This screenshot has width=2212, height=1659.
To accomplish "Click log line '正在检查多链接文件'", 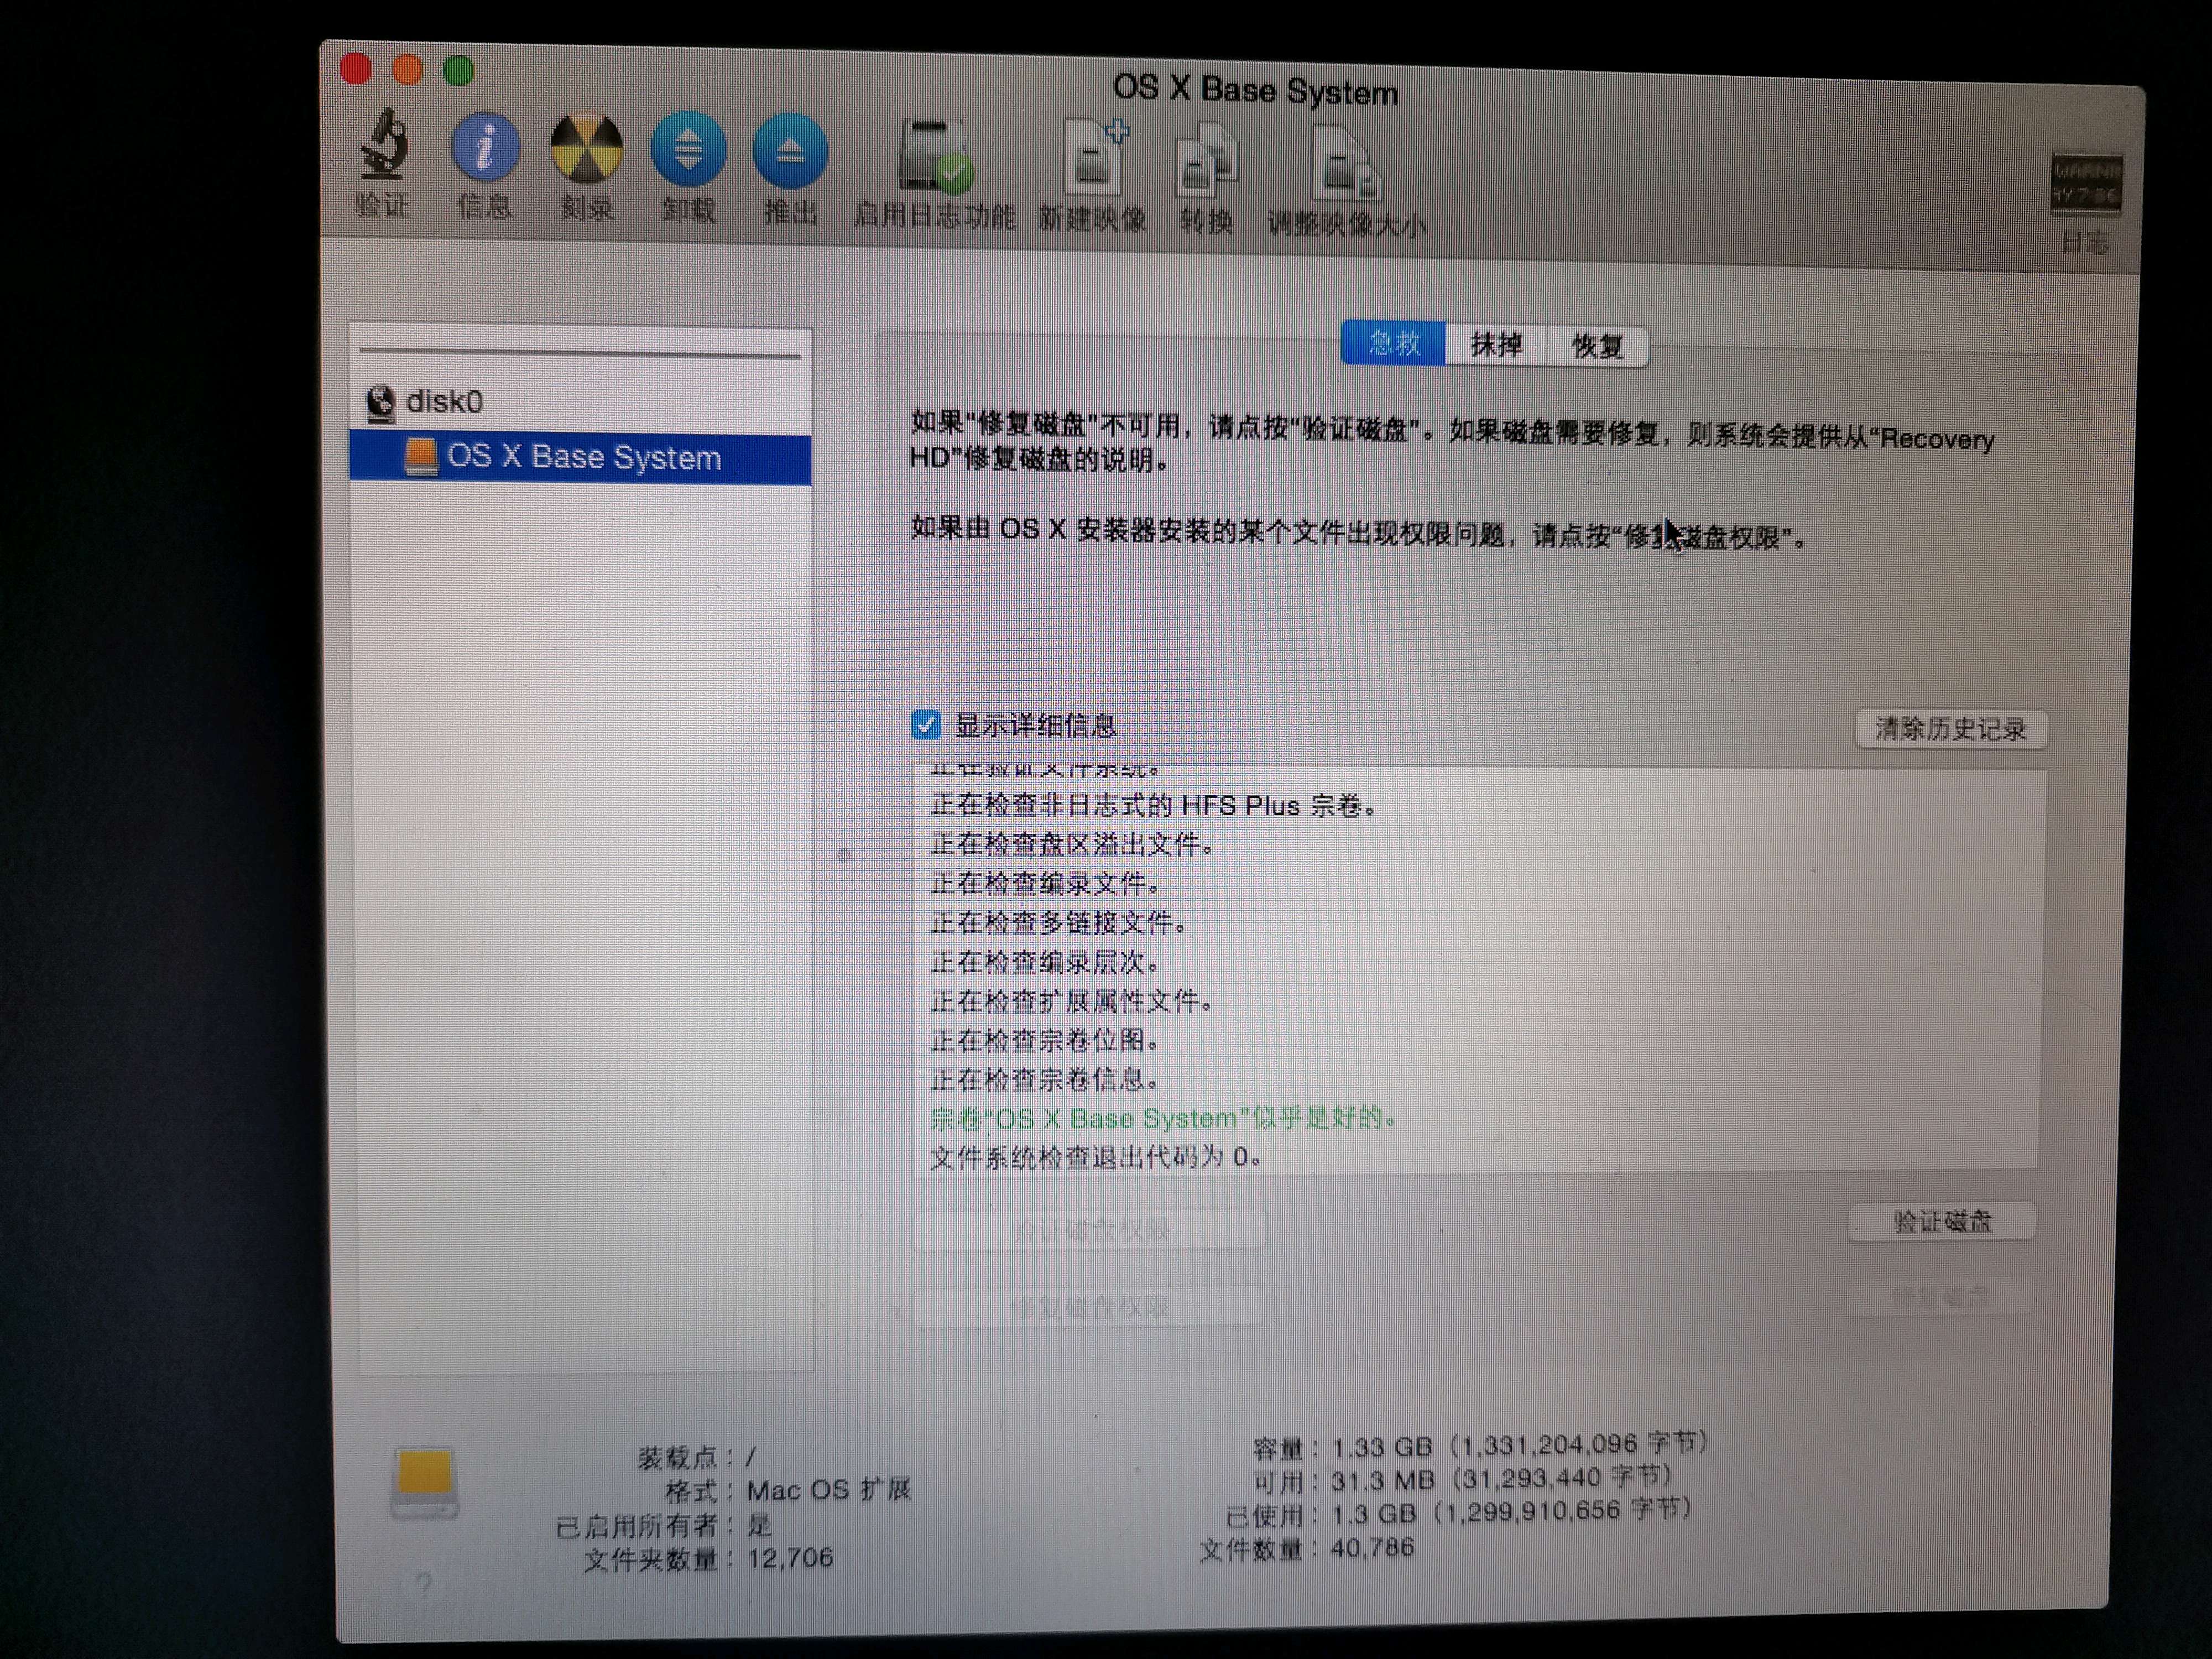I will (1058, 923).
